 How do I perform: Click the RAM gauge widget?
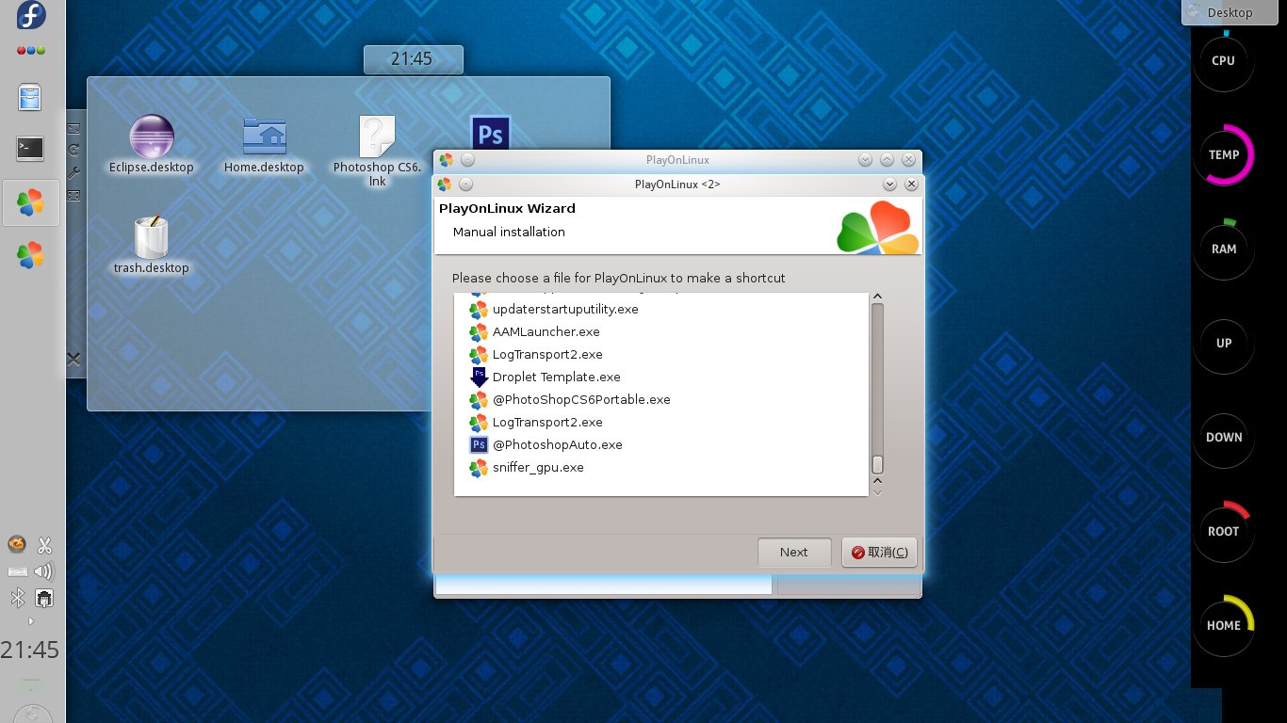[1224, 249]
